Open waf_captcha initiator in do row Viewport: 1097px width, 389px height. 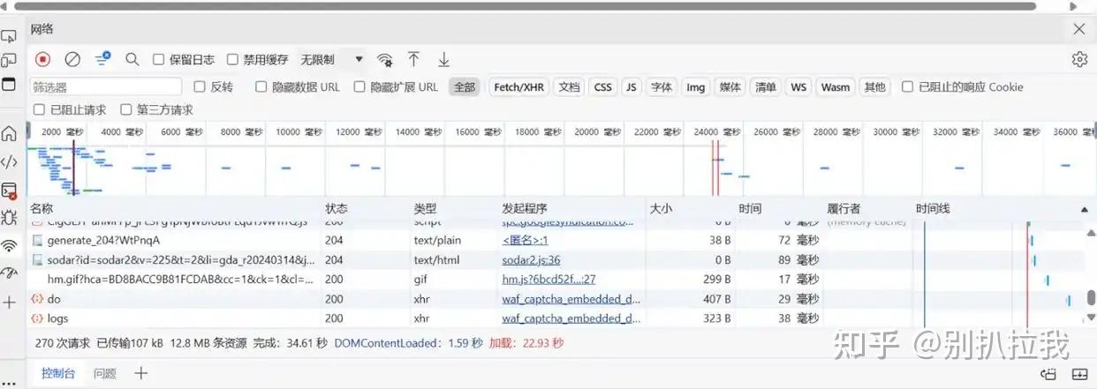point(571,299)
